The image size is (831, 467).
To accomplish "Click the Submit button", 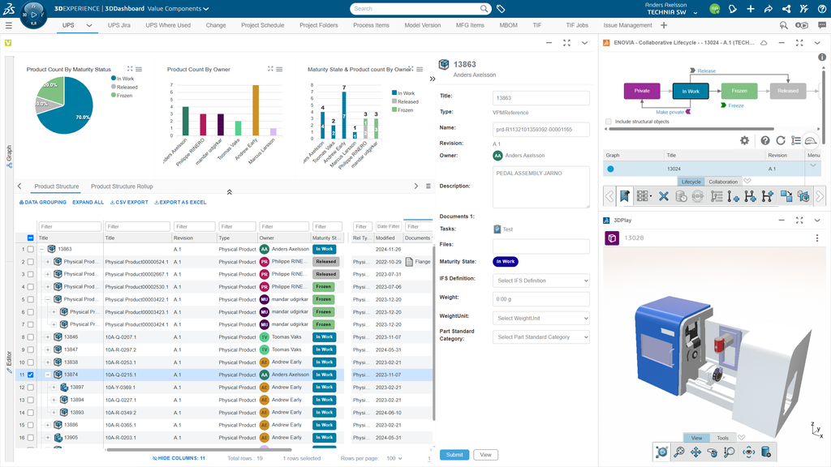I will [454, 455].
